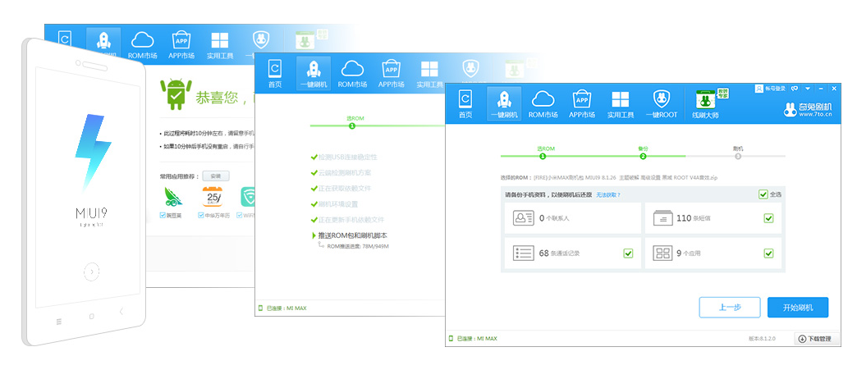The image size is (857, 379).
Task: Click step 2 备份 progress marker
Action: (x=643, y=156)
